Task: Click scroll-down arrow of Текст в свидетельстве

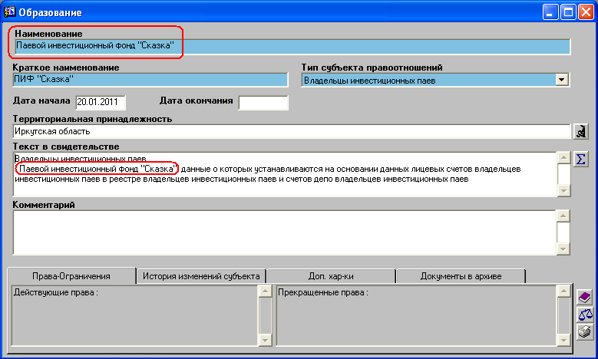Action: (563, 191)
